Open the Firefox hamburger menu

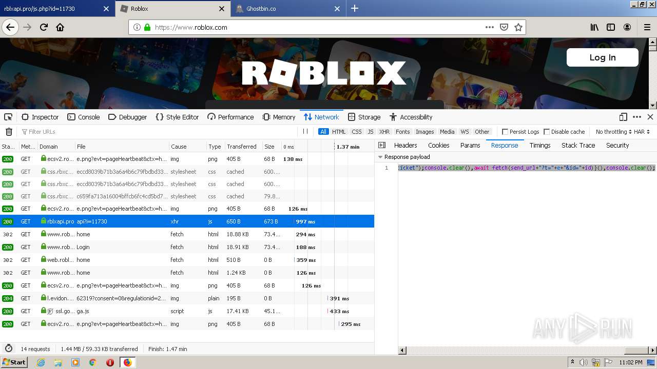coord(647,27)
